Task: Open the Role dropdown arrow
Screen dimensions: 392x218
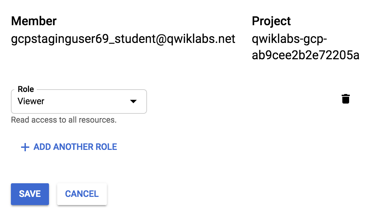Action: [133, 102]
